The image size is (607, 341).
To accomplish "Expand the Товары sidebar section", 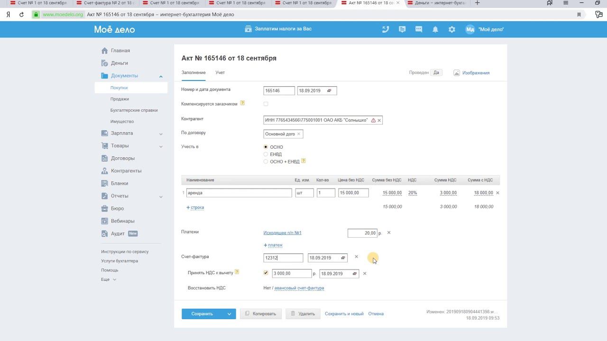I will click(x=161, y=146).
